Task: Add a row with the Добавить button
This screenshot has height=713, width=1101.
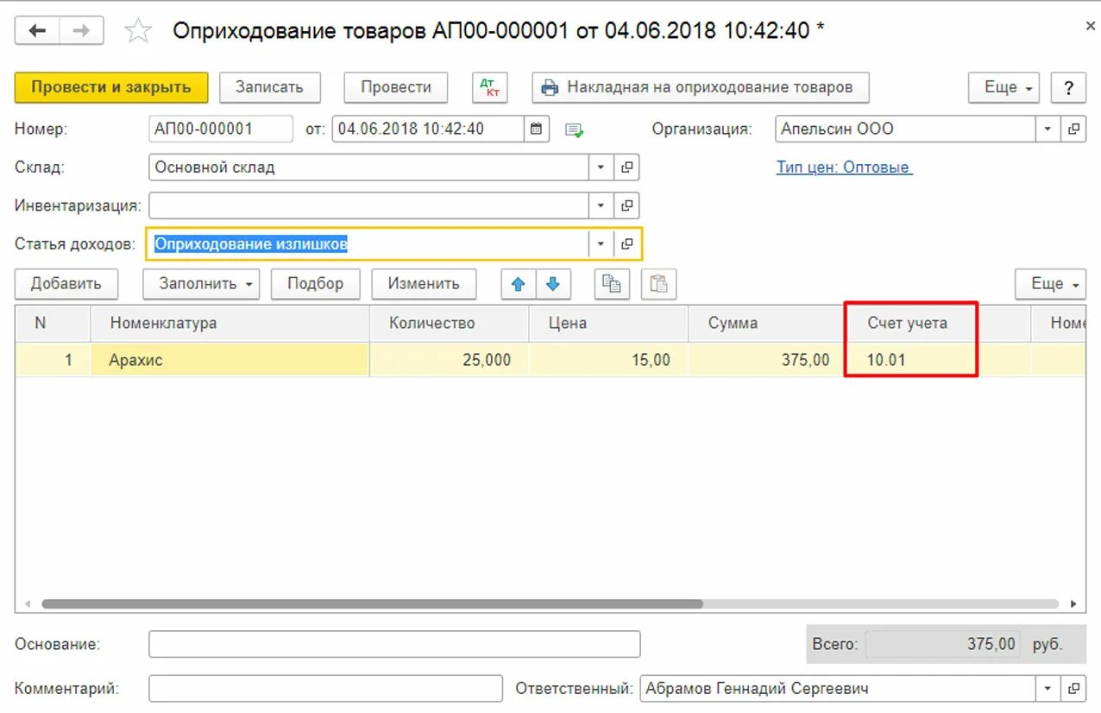Action: coord(66,284)
